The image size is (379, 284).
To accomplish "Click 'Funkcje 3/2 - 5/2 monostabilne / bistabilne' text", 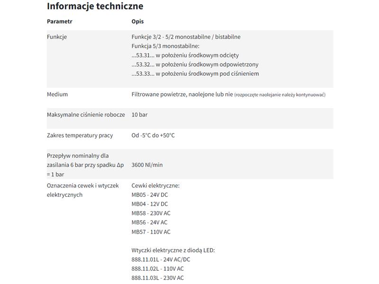I will point(186,37).
